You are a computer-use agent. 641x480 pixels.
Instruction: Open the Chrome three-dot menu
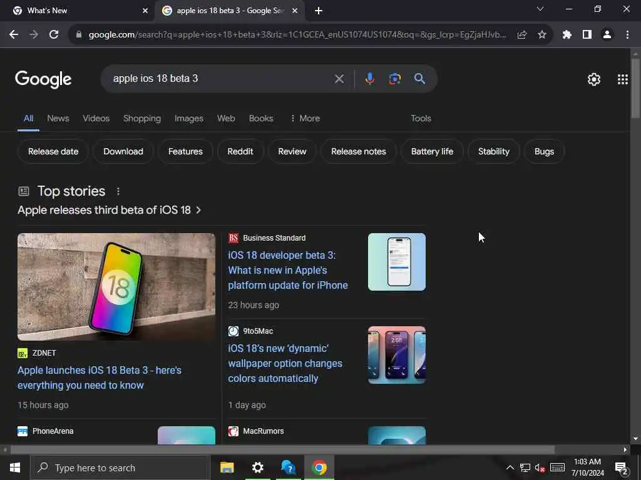pyautogui.click(x=627, y=35)
